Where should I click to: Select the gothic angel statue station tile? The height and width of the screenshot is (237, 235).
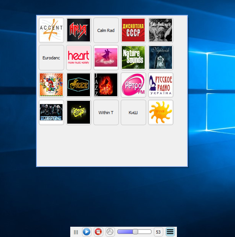point(161,30)
